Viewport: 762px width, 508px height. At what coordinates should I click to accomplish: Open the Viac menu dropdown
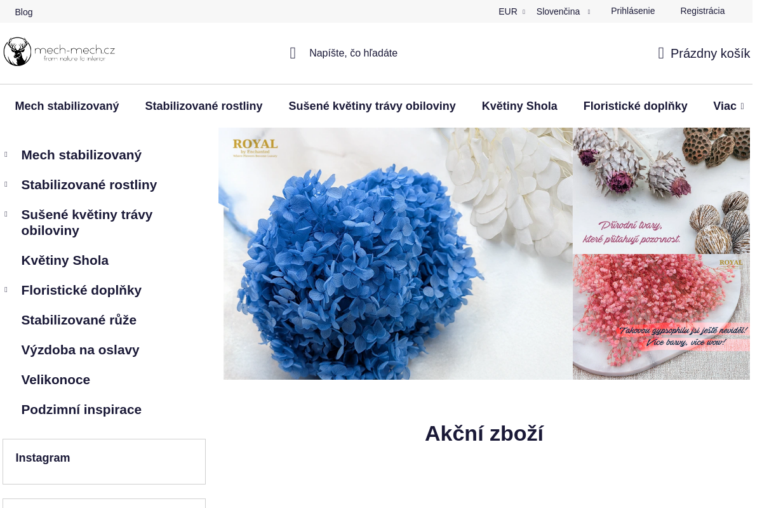728,106
